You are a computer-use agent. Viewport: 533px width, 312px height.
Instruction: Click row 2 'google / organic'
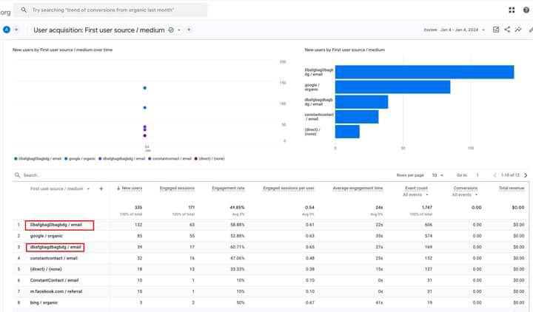coord(46,236)
